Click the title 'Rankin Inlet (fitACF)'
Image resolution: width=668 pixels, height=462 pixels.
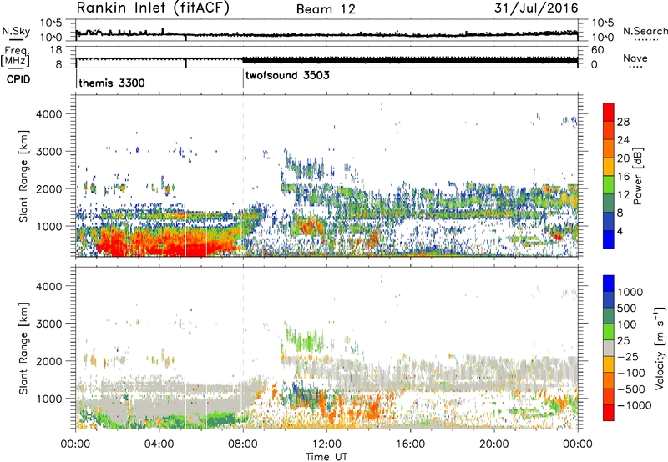pos(153,8)
